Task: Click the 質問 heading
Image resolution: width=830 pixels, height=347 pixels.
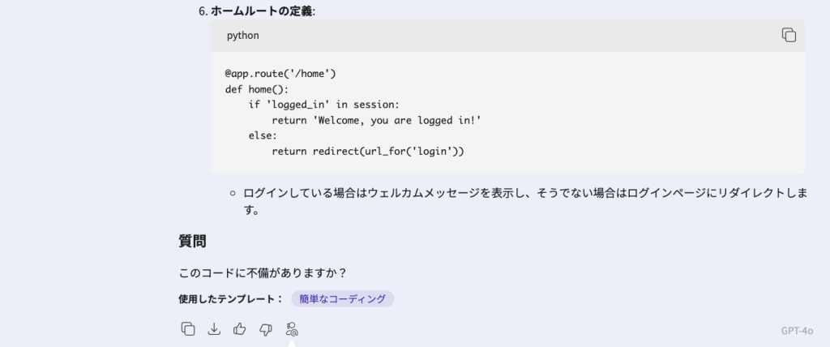Action: click(x=192, y=241)
